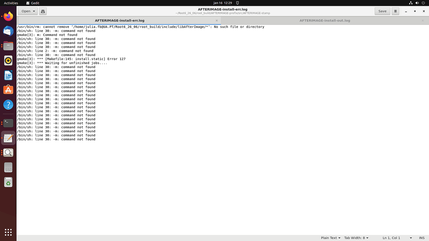This screenshot has height=241, width=429.
Task: Open LibreOffice Writer from the dock
Action: coord(8,75)
